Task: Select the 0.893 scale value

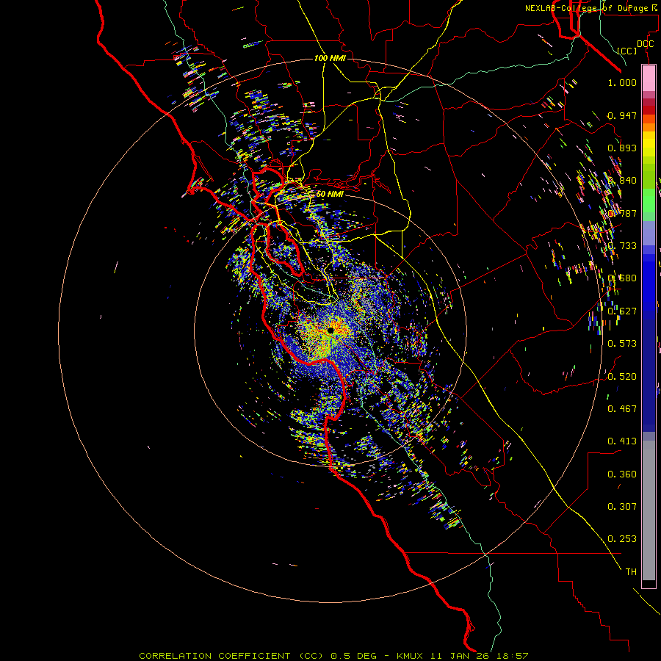Action: point(622,148)
